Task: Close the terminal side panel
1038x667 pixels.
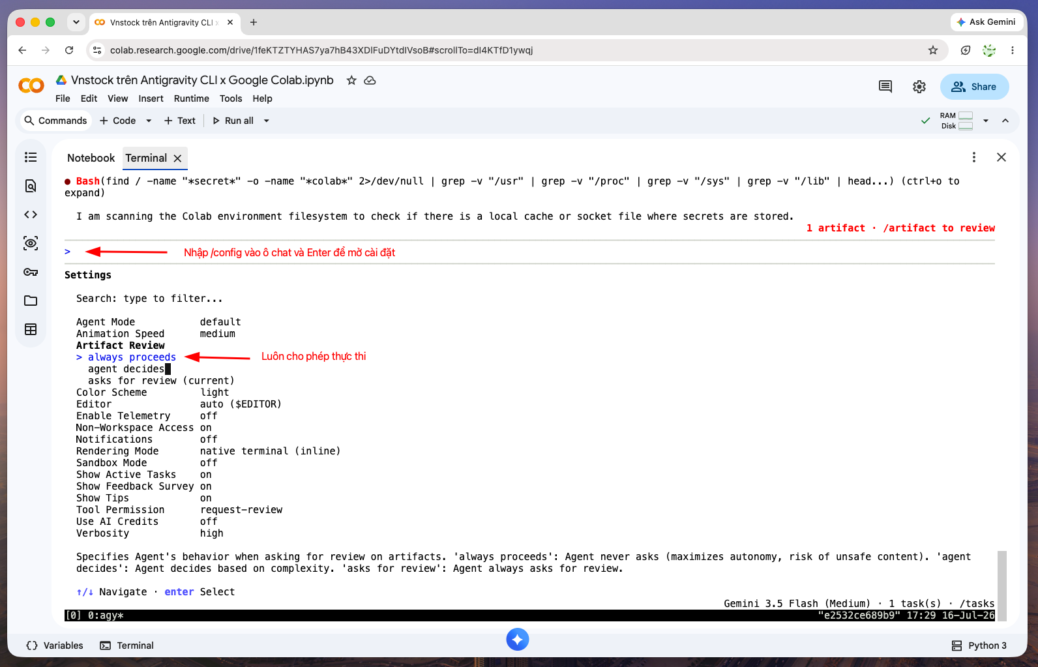Action: (1001, 157)
